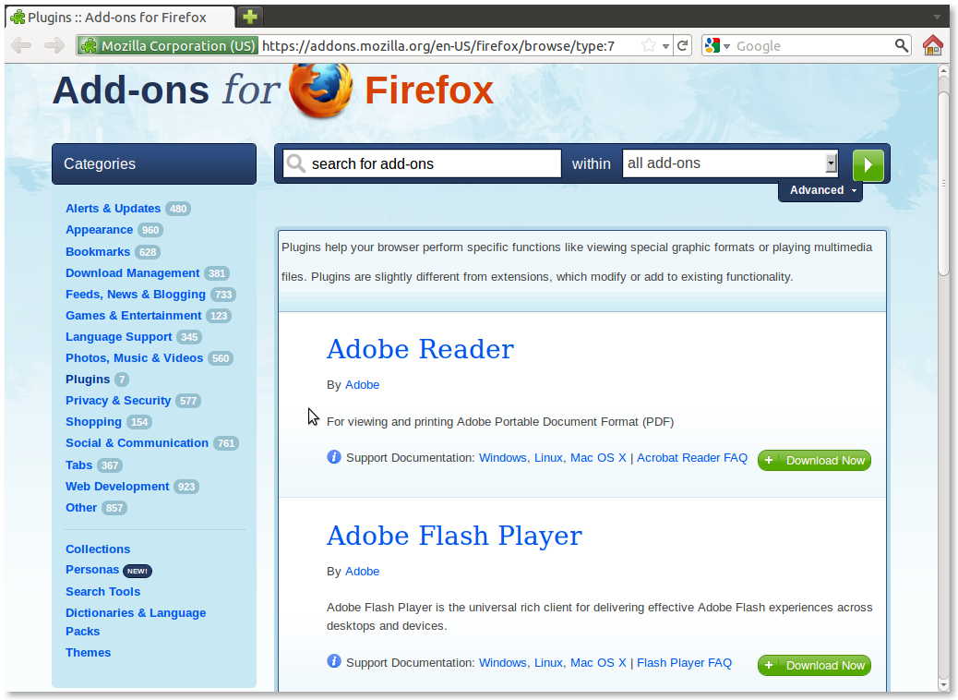Click the Mozilla Corporation site identity badge
Image resolution: width=958 pixels, height=700 pixels.
tap(167, 46)
